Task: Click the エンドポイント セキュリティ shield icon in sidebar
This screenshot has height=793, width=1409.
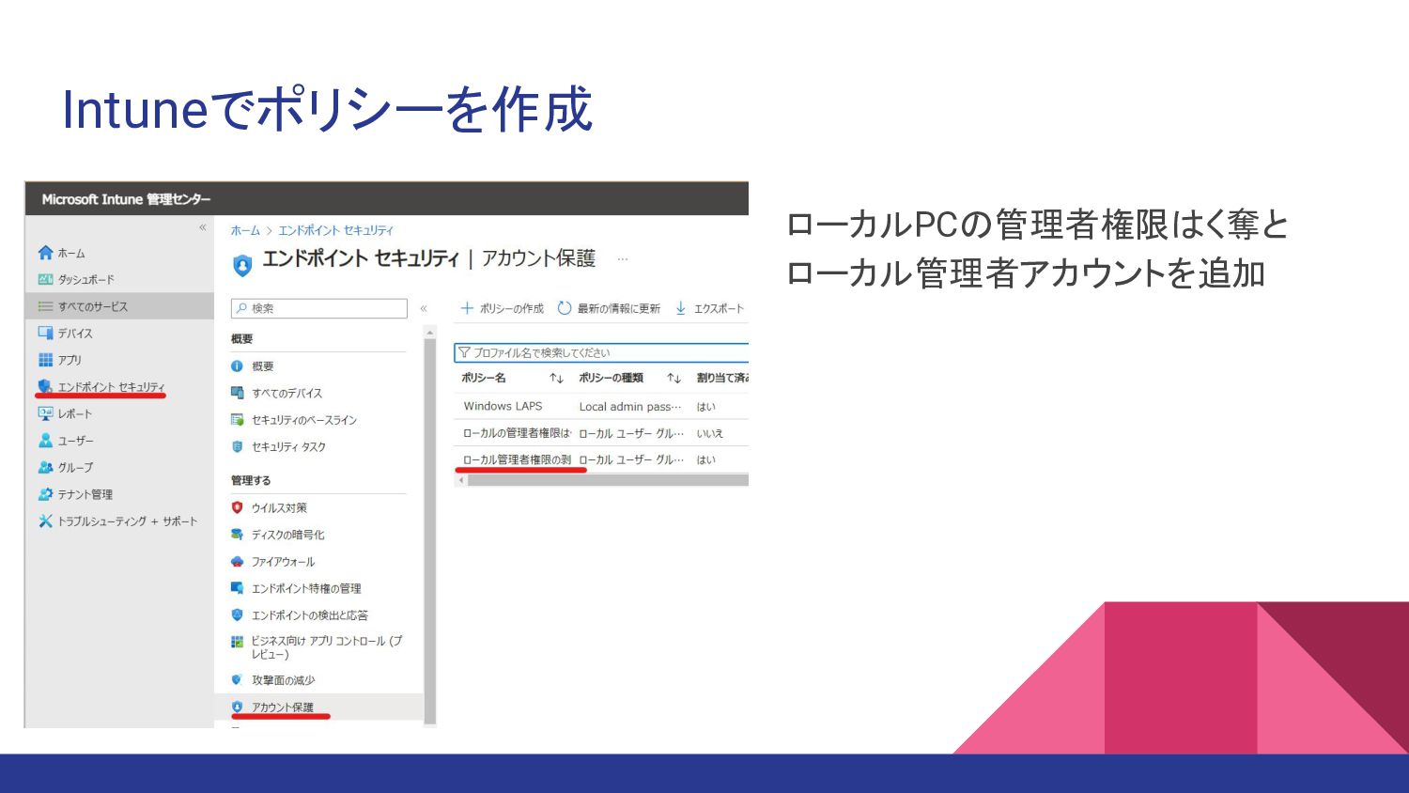Action: [45, 386]
